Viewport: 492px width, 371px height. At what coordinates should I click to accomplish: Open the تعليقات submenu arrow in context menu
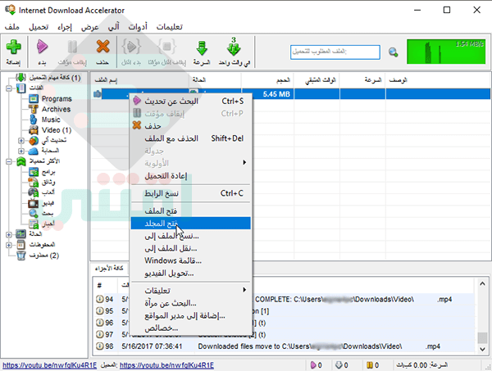pos(244,290)
